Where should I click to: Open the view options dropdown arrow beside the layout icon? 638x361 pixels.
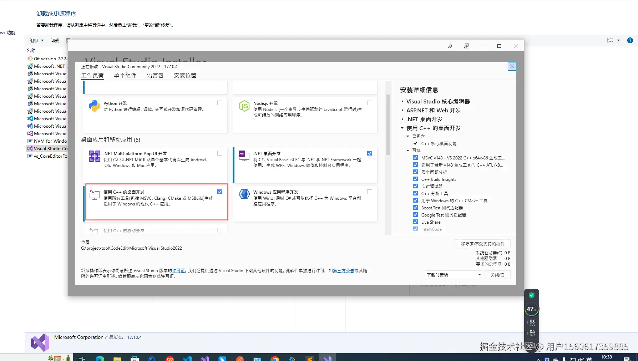(619, 40)
